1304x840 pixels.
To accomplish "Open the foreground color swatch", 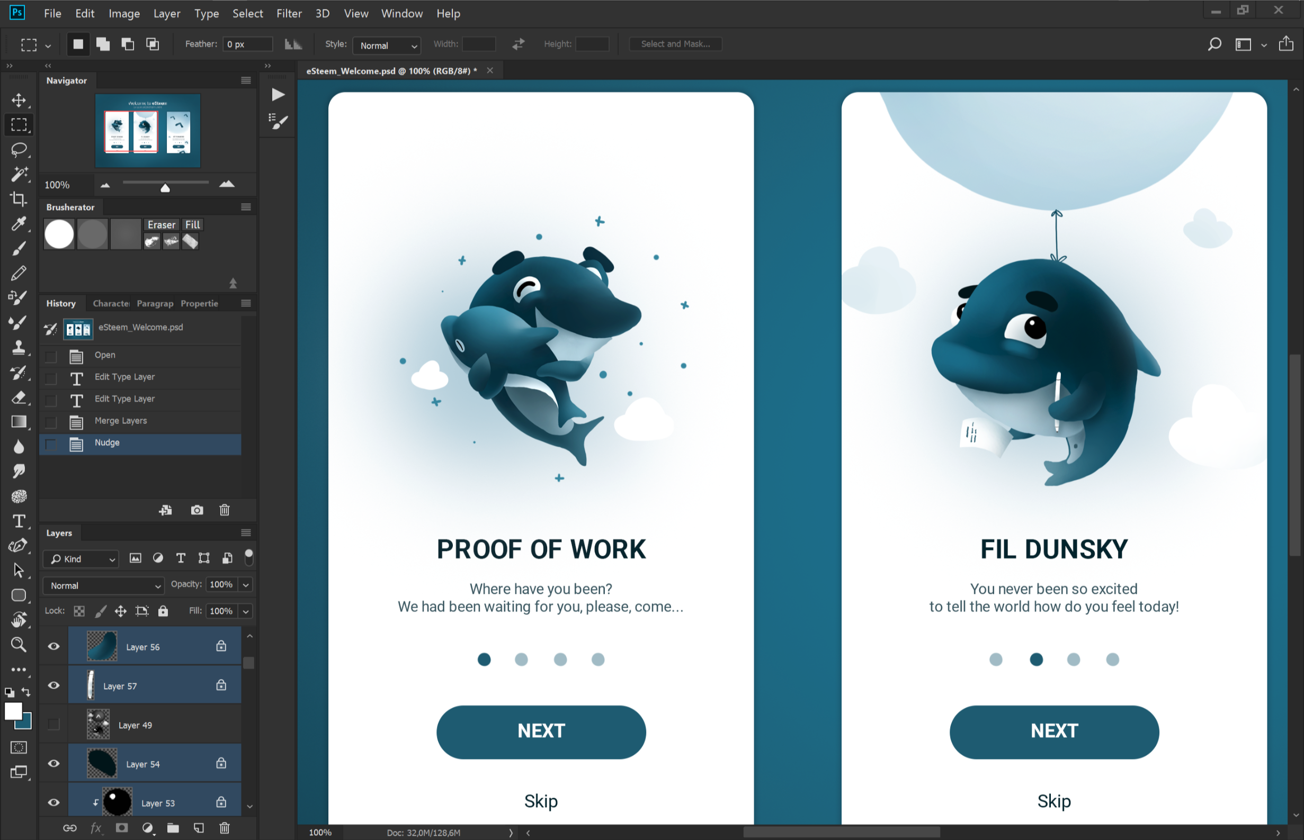I will tap(13, 711).
